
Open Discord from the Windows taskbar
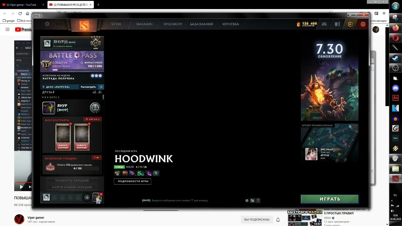click(395, 88)
